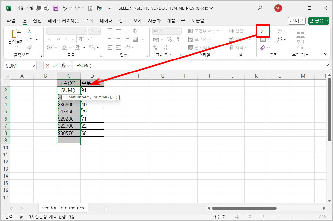Click the Redo arrow icon

click(78, 8)
